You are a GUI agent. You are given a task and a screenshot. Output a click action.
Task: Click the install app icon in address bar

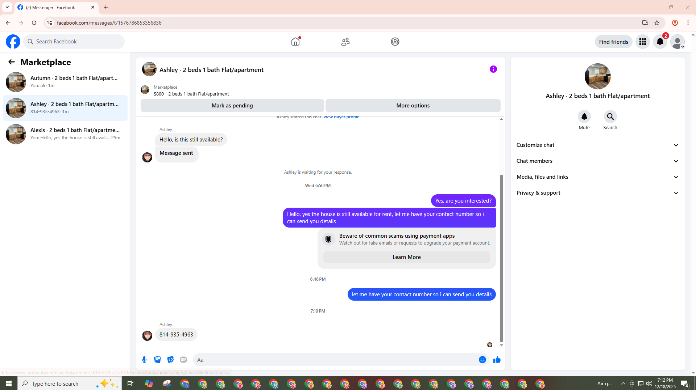tap(645, 23)
